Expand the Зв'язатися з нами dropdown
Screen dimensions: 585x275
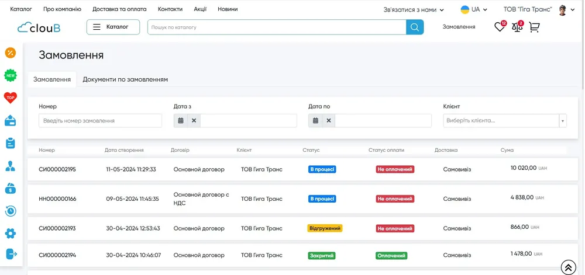pos(414,10)
